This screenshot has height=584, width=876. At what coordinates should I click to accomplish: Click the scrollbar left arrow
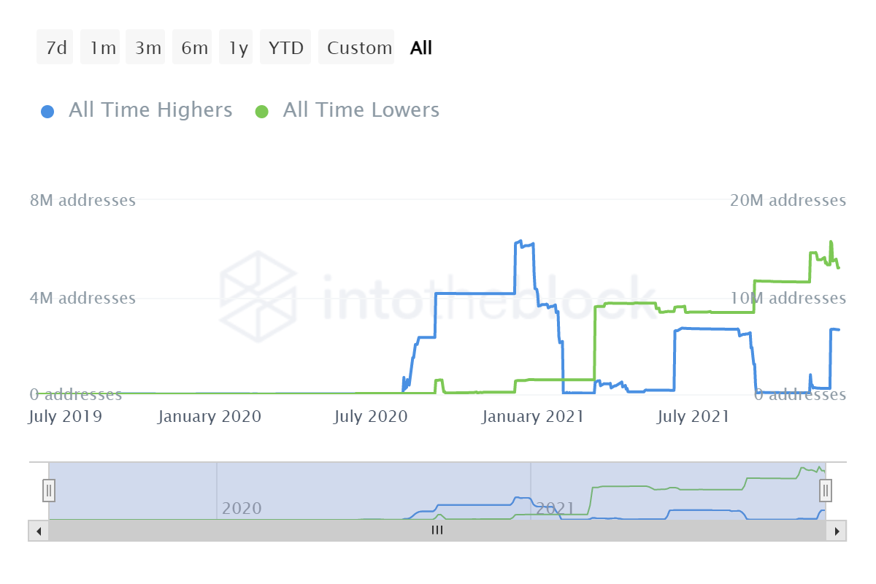(x=38, y=531)
